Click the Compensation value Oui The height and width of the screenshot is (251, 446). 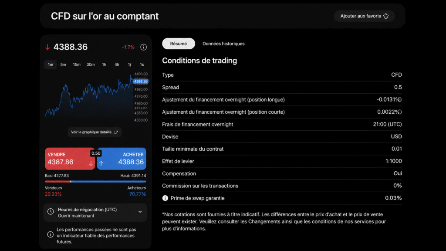click(x=398, y=173)
